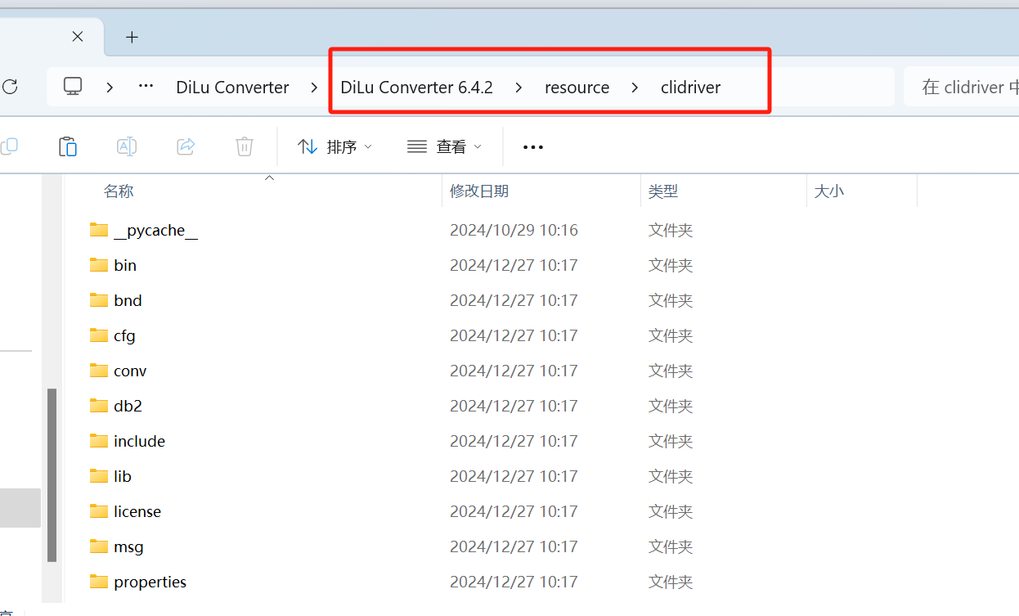Screen dimensions: 1019x616
Task: Expand the chevron after the PC icon
Action: click(x=110, y=87)
